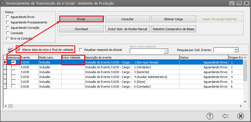Viewport: 251px width, 122px height.
Task: Check Aguardando Processamento status filter
Action: click(8, 22)
